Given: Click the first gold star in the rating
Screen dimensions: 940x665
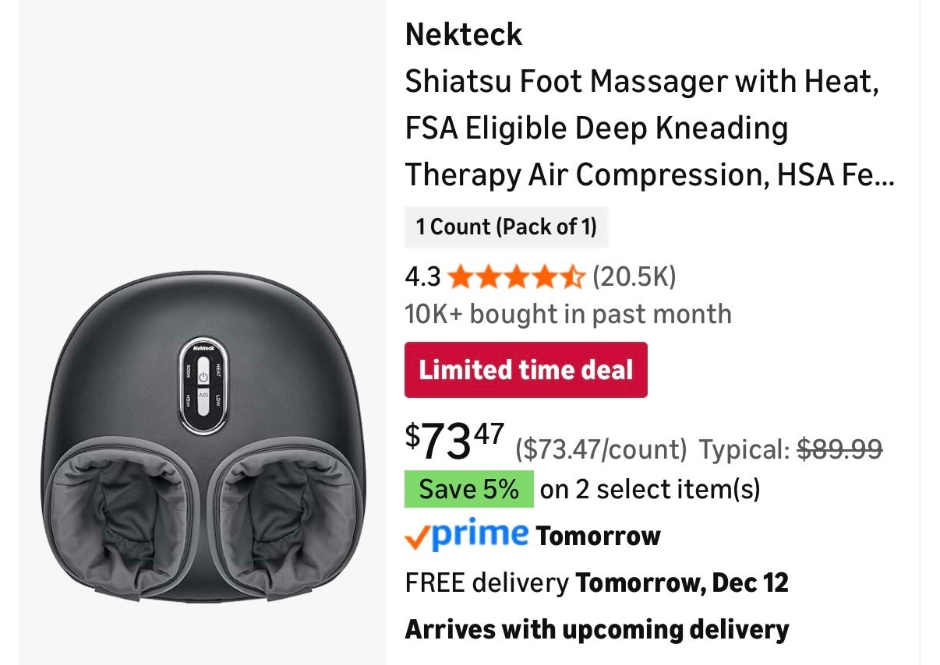Looking at the screenshot, I should pos(461,277).
